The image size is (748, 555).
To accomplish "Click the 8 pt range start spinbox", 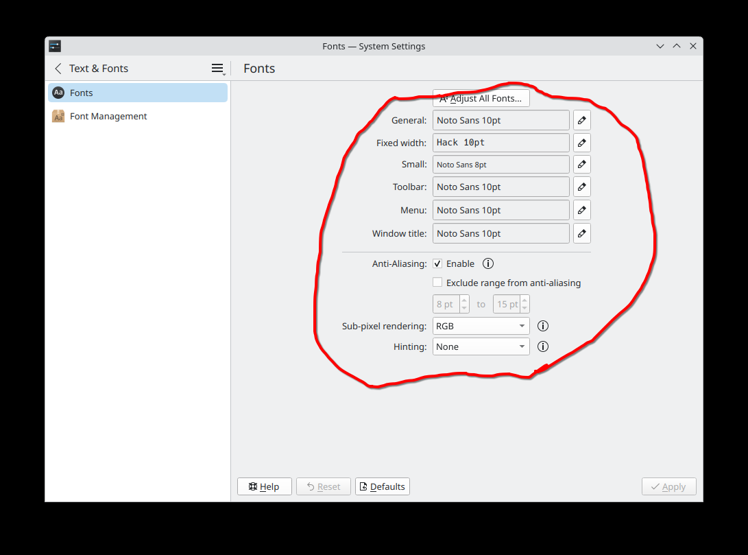I will coord(451,304).
